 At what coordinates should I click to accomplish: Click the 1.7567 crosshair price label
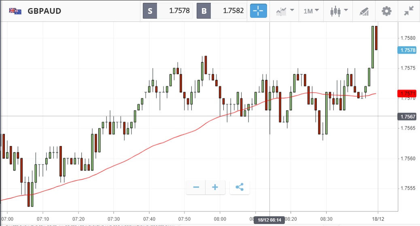click(x=408, y=117)
